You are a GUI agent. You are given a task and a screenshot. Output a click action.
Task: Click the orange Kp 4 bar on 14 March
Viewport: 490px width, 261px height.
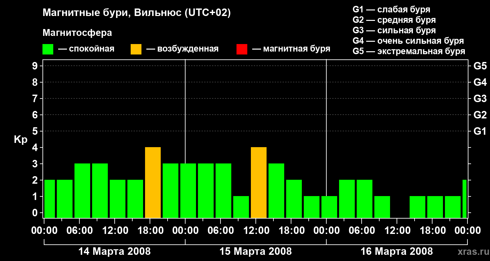[x=153, y=183]
